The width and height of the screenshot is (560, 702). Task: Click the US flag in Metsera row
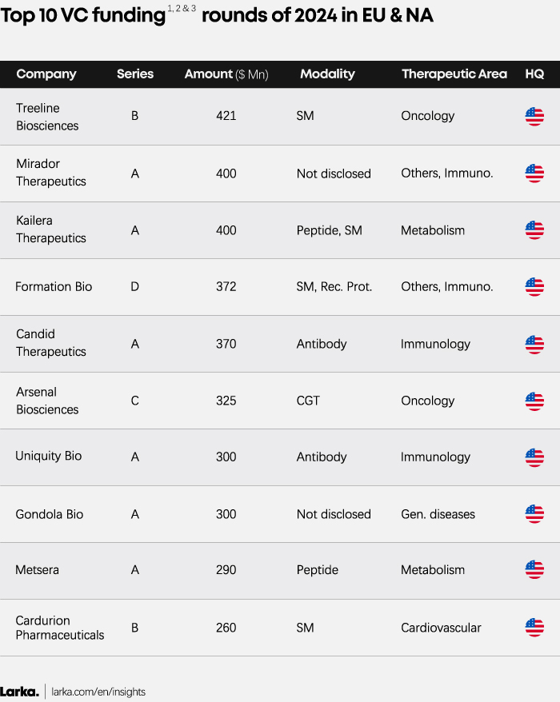pos(534,570)
